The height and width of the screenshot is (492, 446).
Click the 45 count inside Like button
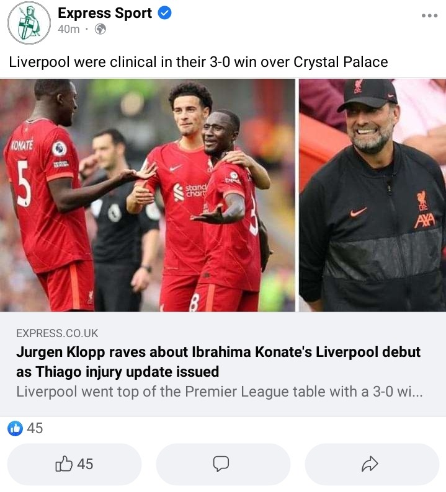coord(85,464)
